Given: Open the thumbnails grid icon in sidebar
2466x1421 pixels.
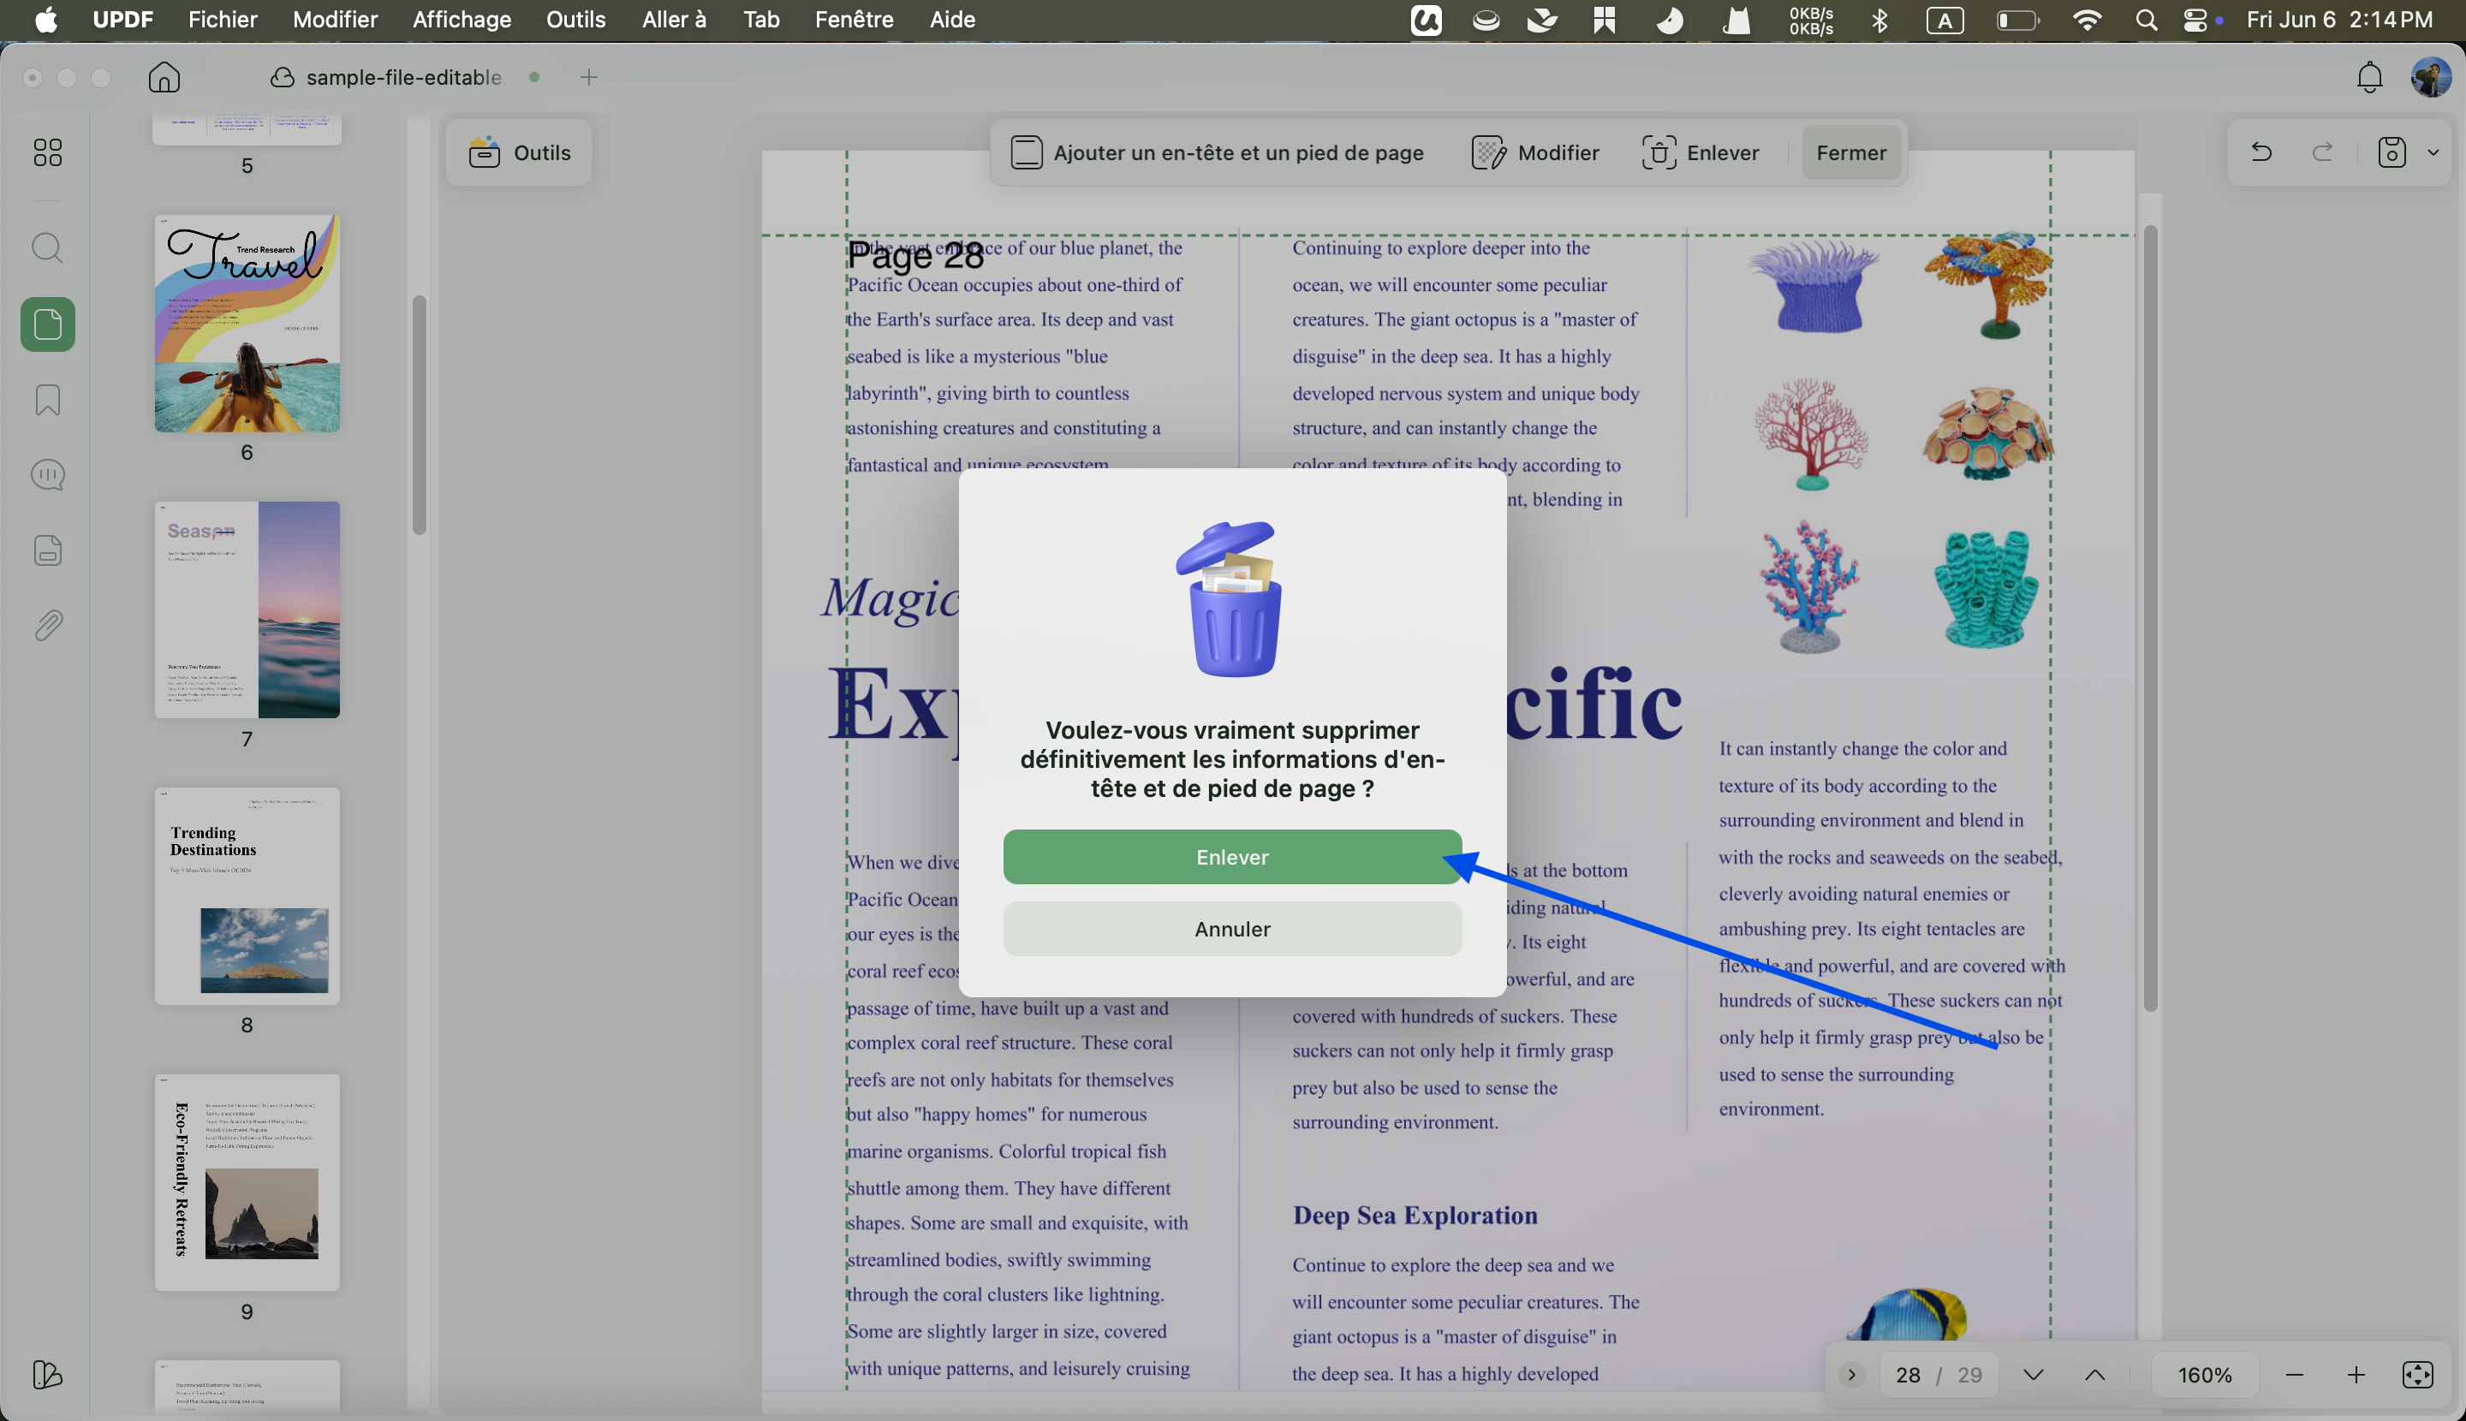Looking at the screenshot, I should 48,152.
